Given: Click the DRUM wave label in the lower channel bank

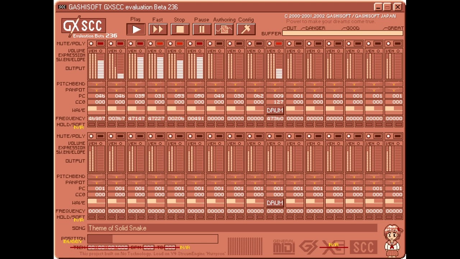Looking at the screenshot, I should 275,203.
